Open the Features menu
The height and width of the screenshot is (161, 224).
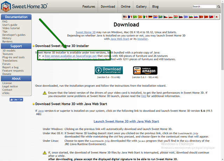pyautogui.click(x=89, y=7)
